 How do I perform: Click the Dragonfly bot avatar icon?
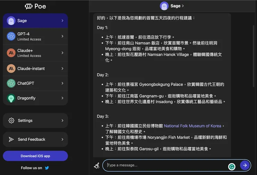click(x=11, y=98)
